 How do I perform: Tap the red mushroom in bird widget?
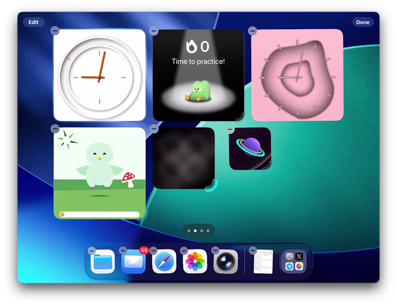(x=128, y=179)
